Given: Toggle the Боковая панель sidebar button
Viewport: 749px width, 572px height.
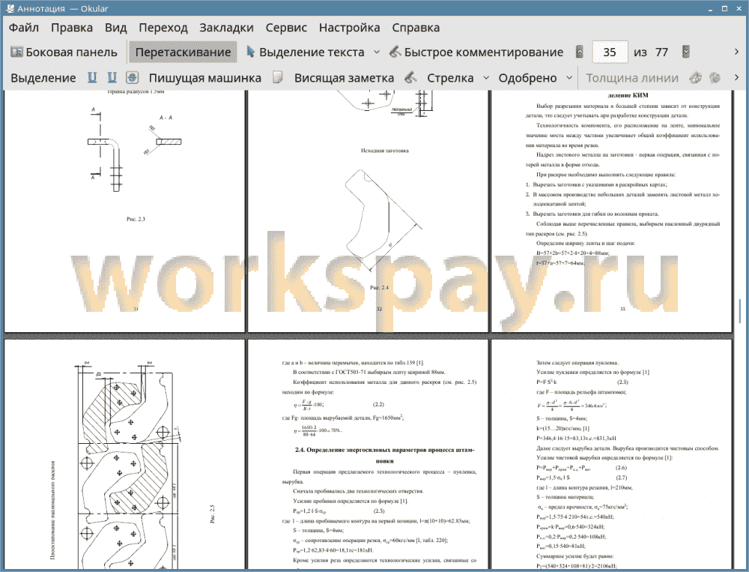Looking at the screenshot, I should pos(64,52).
